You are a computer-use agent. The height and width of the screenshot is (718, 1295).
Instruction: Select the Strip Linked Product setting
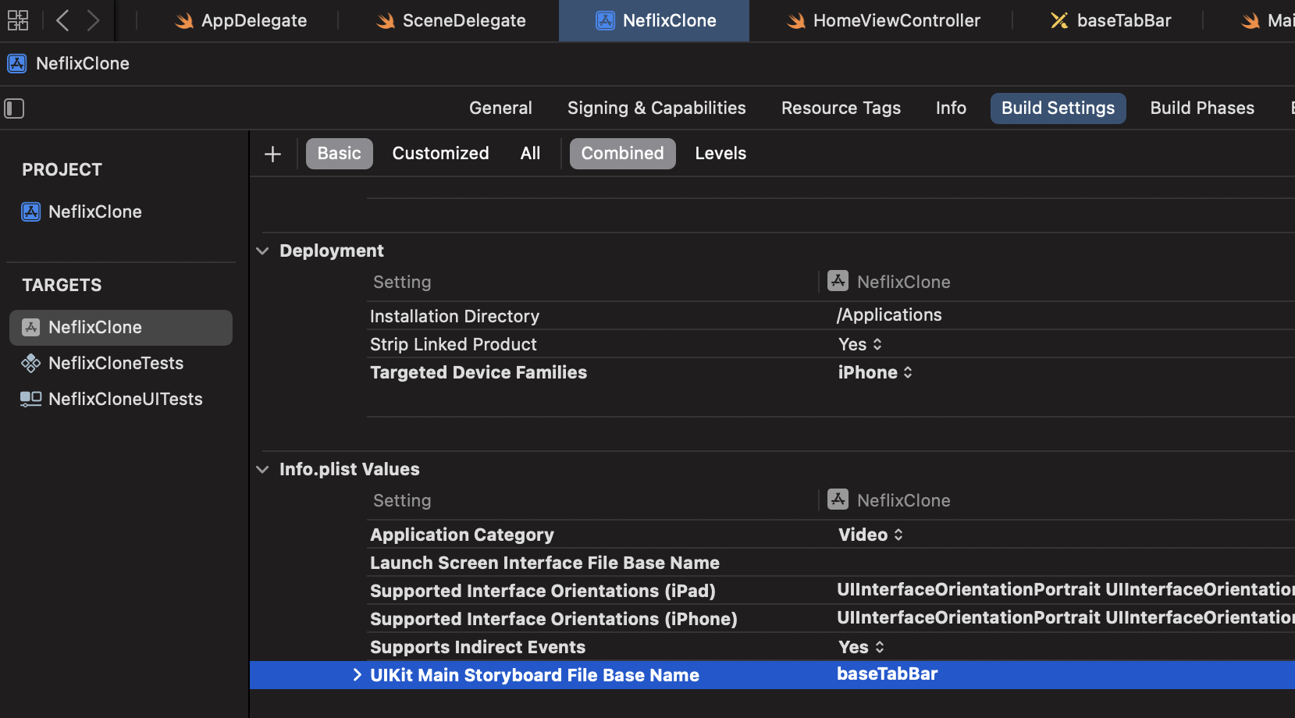click(x=454, y=344)
